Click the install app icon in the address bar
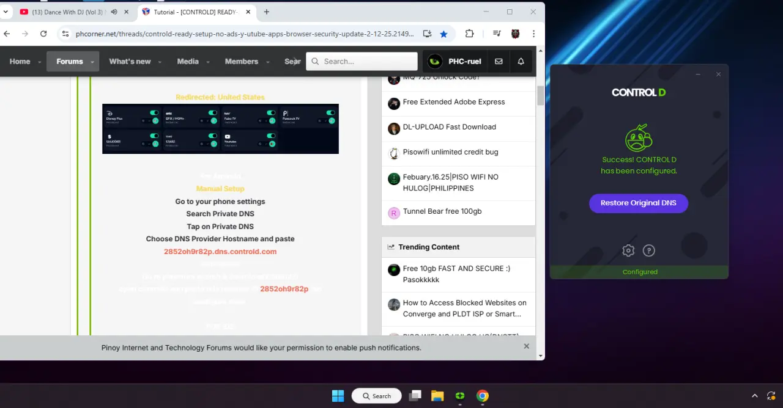The width and height of the screenshot is (783, 408). [x=427, y=34]
